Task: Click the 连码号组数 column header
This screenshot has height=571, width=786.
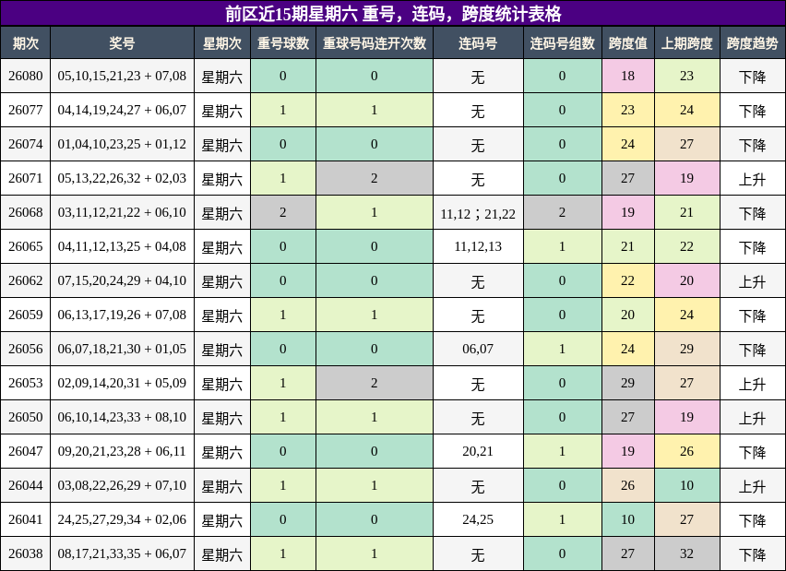Action: tap(562, 43)
